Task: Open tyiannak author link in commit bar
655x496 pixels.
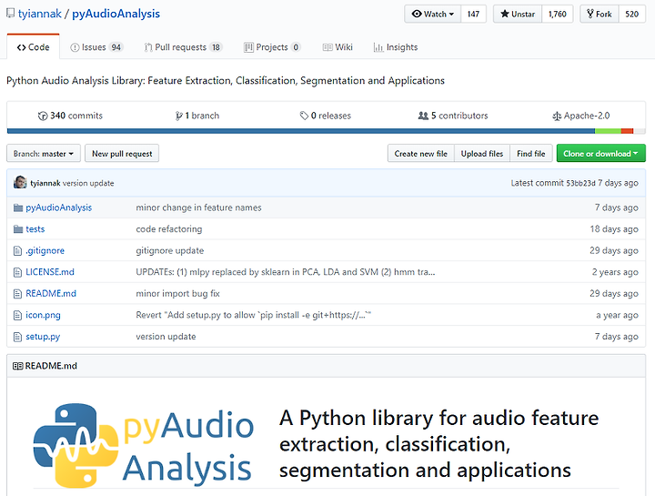Action: coord(45,183)
